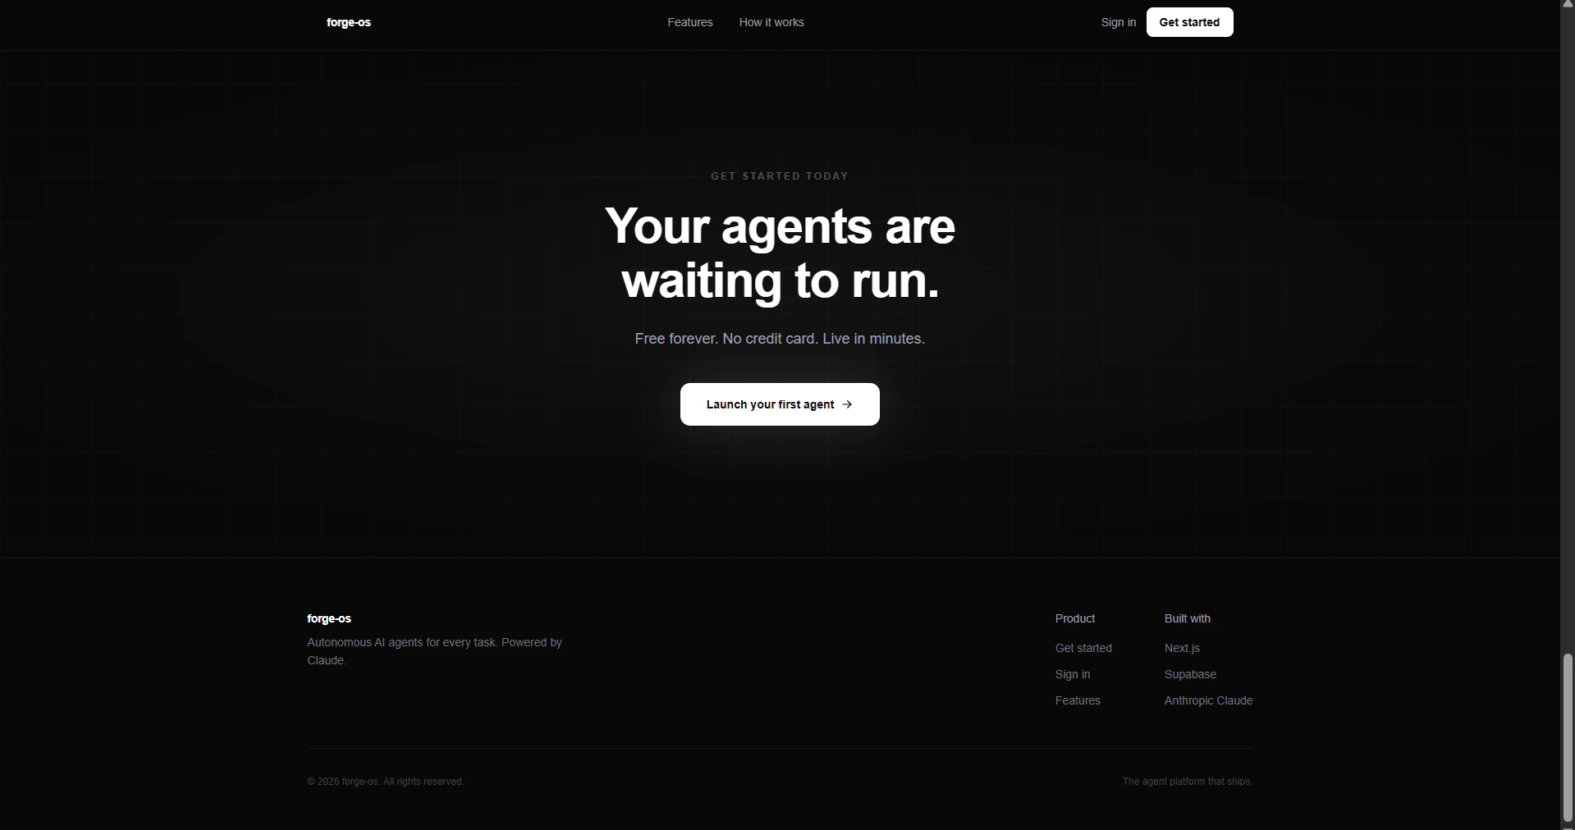Image resolution: width=1575 pixels, height=830 pixels.
Task: Click the page's vertical scrollbar thumb
Action: (x=1568, y=737)
